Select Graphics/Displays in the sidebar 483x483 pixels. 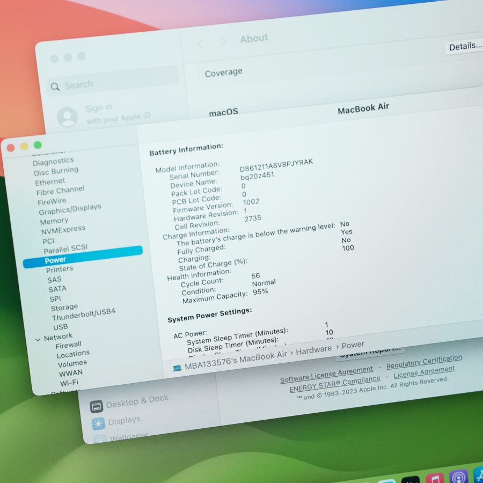[70, 209]
